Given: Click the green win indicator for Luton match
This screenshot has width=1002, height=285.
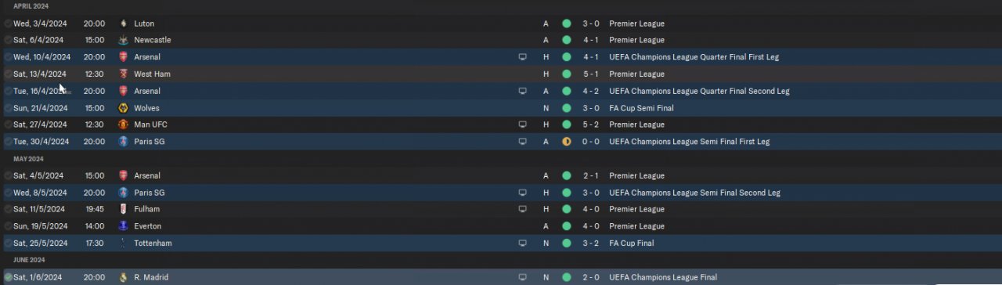Looking at the screenshot, I should pos(567,23).
